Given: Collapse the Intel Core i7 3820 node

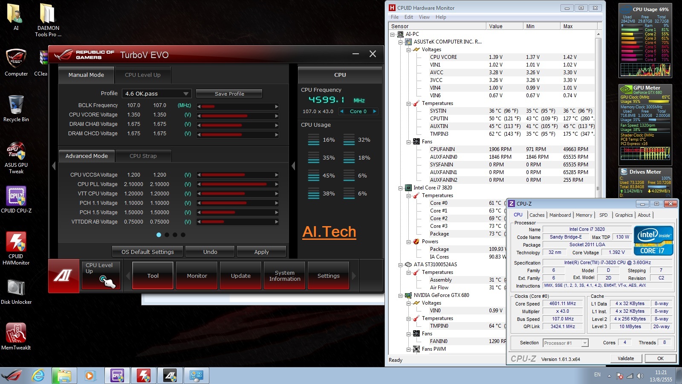Looking at the screenshot, I should [401, 188].
